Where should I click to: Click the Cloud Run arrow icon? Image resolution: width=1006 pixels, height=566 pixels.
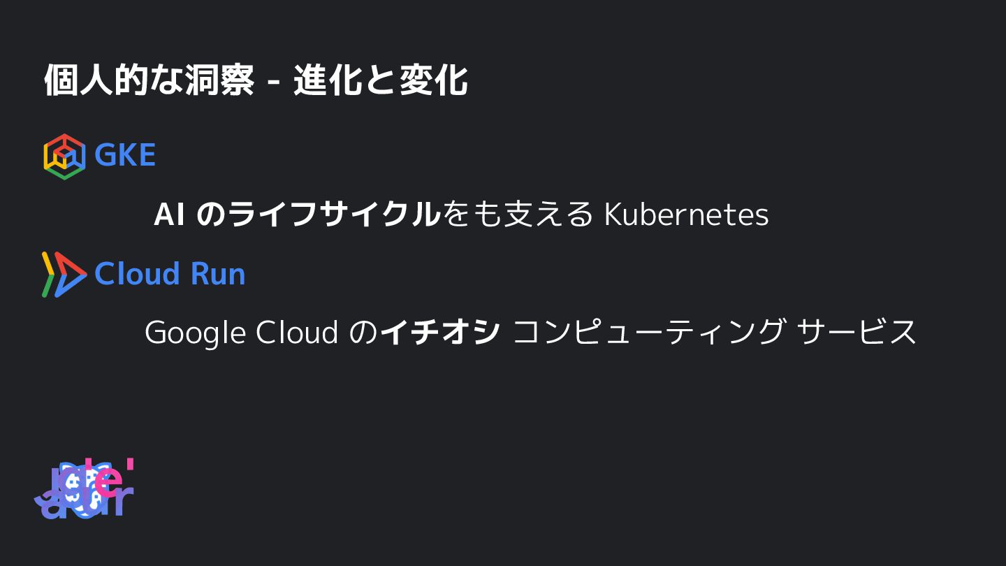coord(64,274)
